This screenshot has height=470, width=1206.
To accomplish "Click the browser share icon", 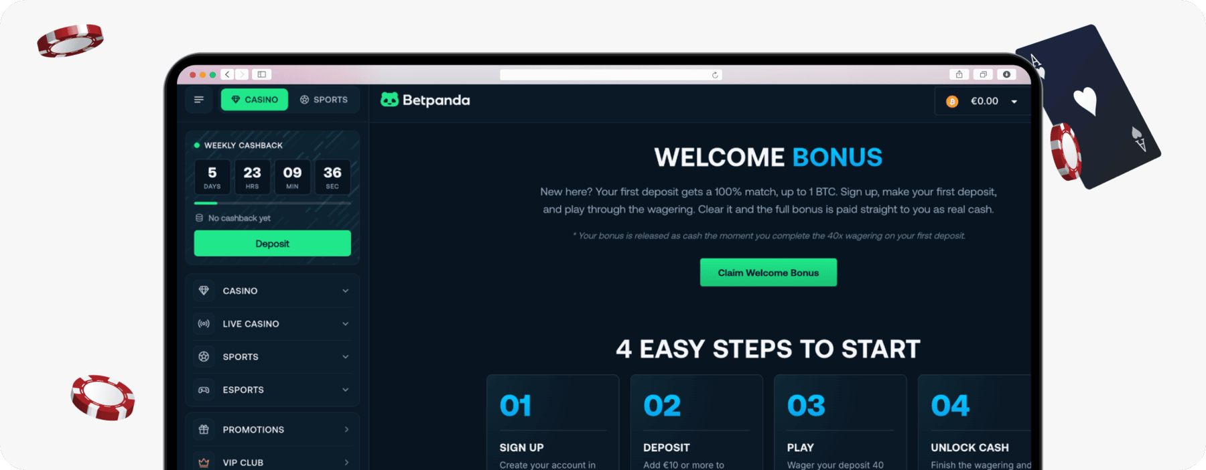I will pyautogui.click(x=959, y=74).
